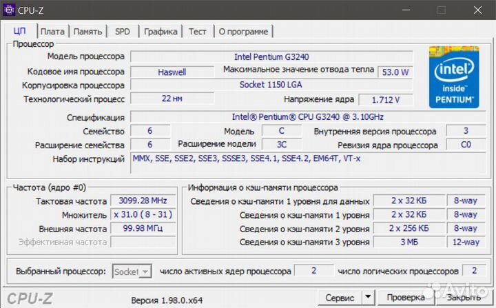The height and width of the screenshot is (308, 496).
Task: Click the active cores count value
Action: pyautogui.click(x=314, y=271)
